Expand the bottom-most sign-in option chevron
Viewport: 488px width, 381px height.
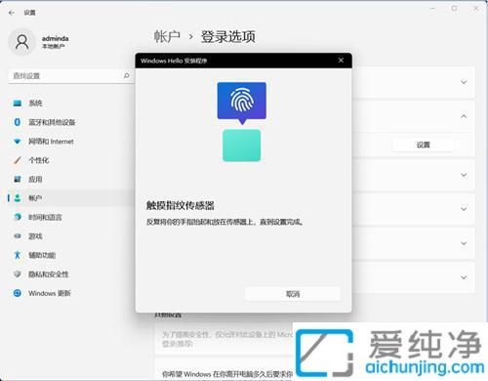pos(464,277)
